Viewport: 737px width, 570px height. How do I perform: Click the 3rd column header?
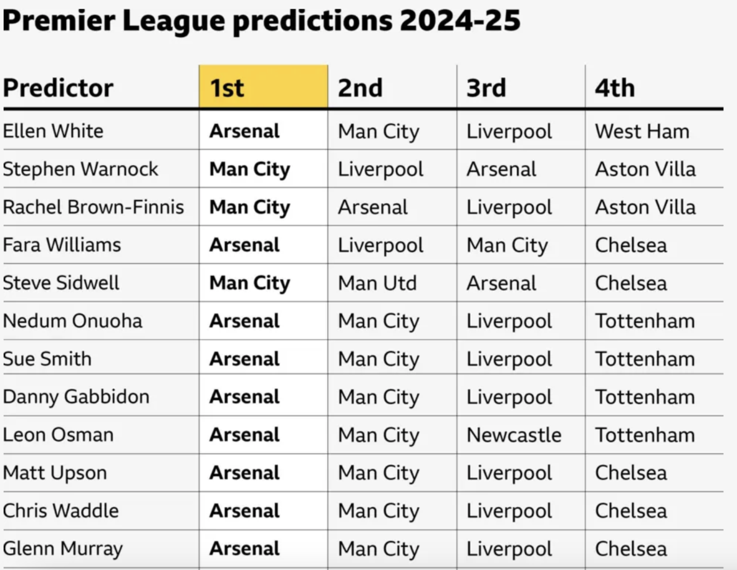(x=486, y=88)
